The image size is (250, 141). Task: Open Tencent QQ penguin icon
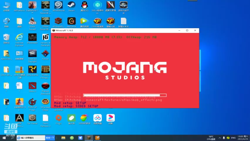pos(84,6)
